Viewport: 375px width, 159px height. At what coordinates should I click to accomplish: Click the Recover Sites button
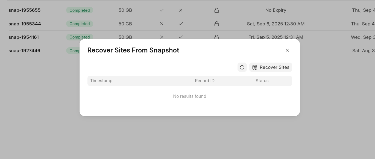tap(271, 67)
